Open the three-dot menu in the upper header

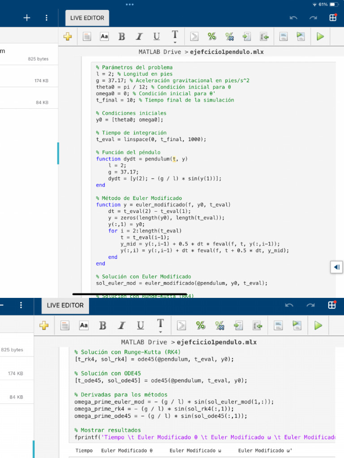click(x=47, y=18)
